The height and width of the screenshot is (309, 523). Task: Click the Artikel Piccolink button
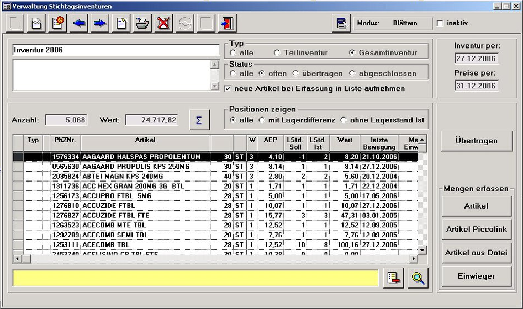[x=477, y=229]
